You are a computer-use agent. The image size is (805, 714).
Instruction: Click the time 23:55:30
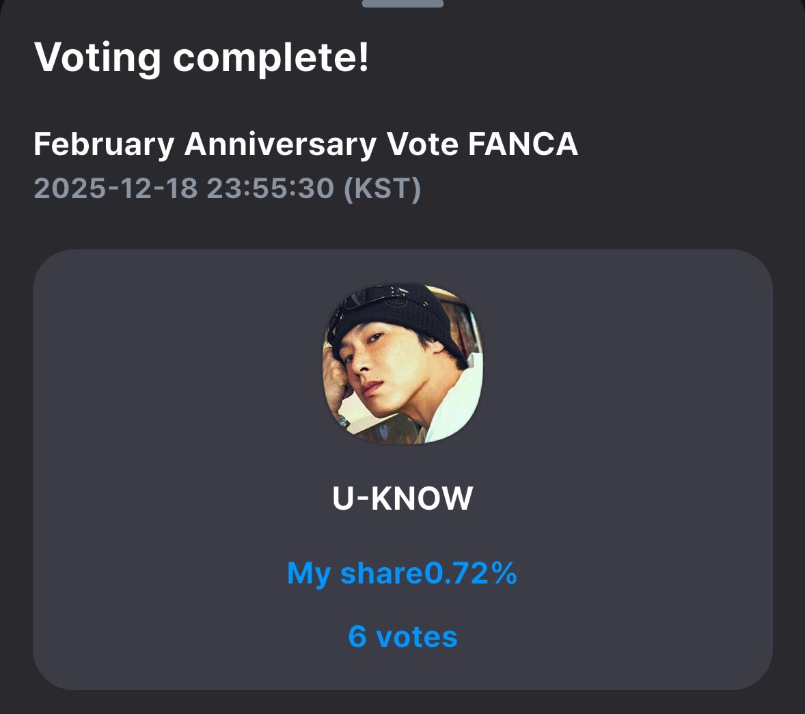(270, 189)
